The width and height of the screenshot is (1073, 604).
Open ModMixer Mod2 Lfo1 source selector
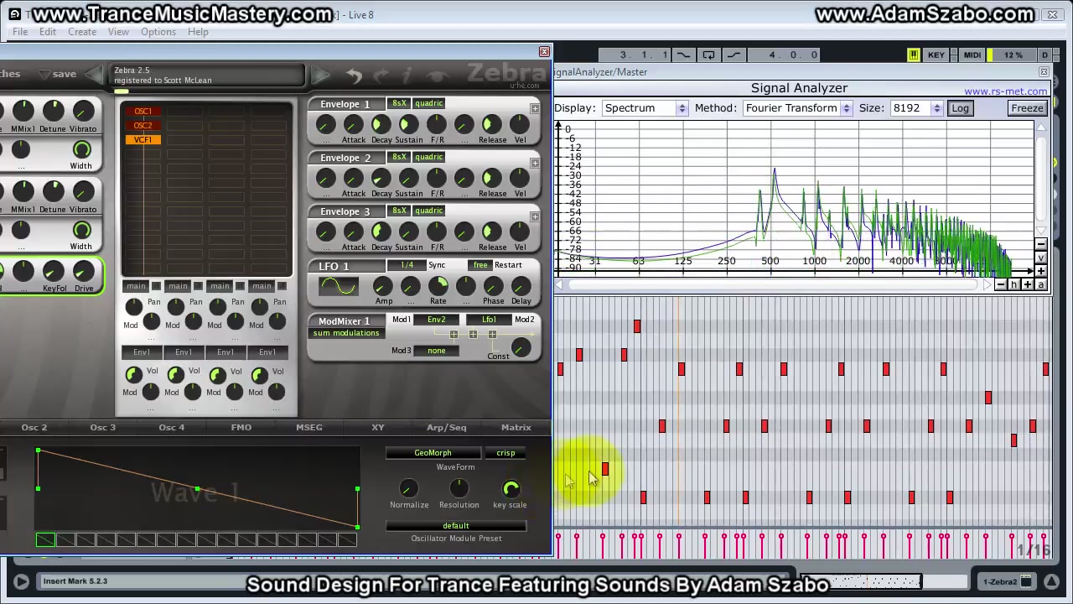pyautogui.click(x=489, y=320)
